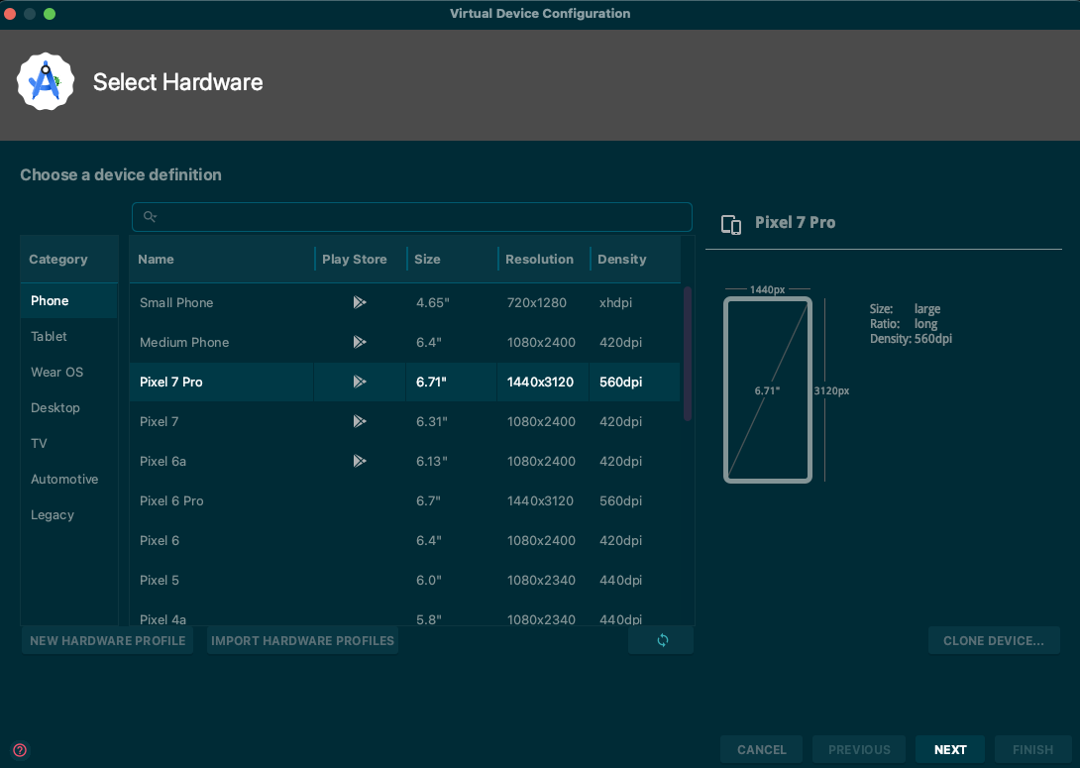The height and width of the screenshot is (768, 1080).
Task: Click the Category list header
Action: click(69, 260)
